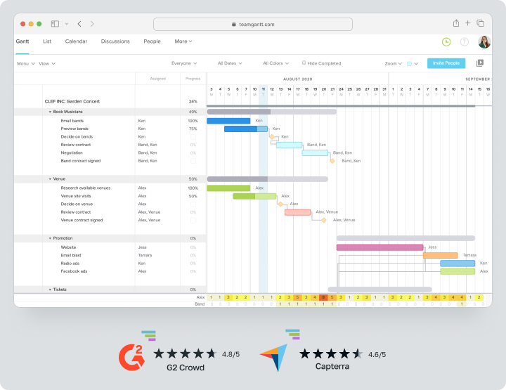Click the Email blast orange Gantt bar
Screen dimensions: 506x390
point(441,256)
